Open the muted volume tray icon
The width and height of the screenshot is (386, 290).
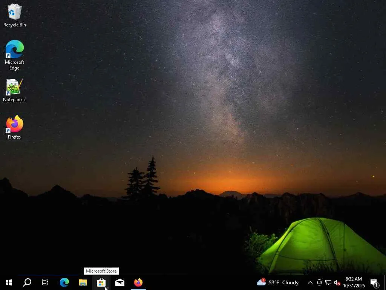tap(337, 282)
